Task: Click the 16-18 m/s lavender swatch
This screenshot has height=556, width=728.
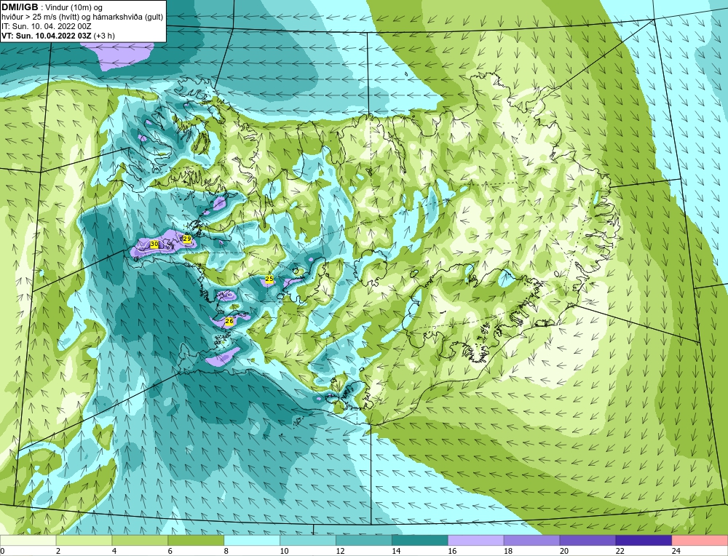Action: (x=475, y=541)
